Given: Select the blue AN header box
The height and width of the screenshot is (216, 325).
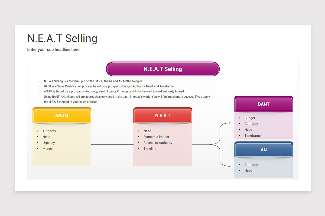Looking at the screenshot, I should 264,150.
